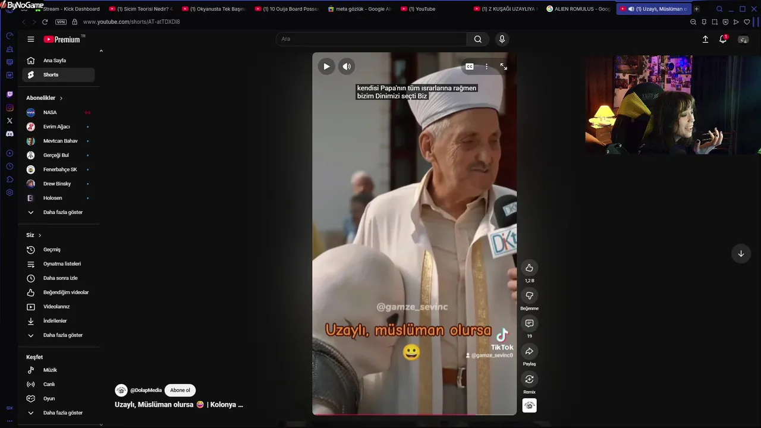This screenshot has width=761, height=428.
Task: Toggle closed captions on the Short
Action: (470, 67)
